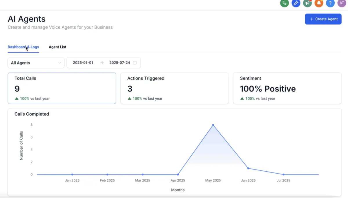This screenshot has height=198, width=348.
Task: Click the Apr 2025 chart data point
Action: [x=178, y=174]
